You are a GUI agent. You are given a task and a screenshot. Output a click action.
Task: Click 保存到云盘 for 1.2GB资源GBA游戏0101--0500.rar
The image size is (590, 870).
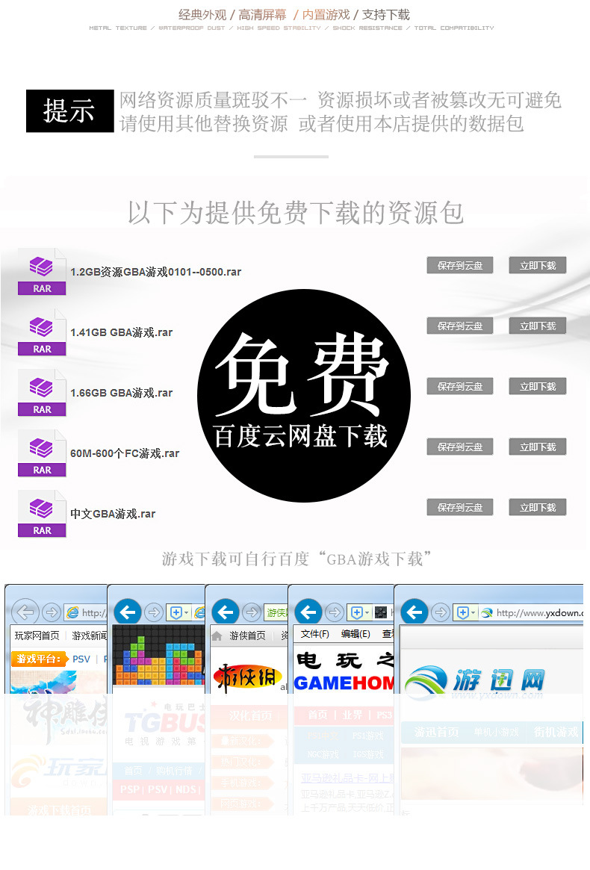click(460, 265)
